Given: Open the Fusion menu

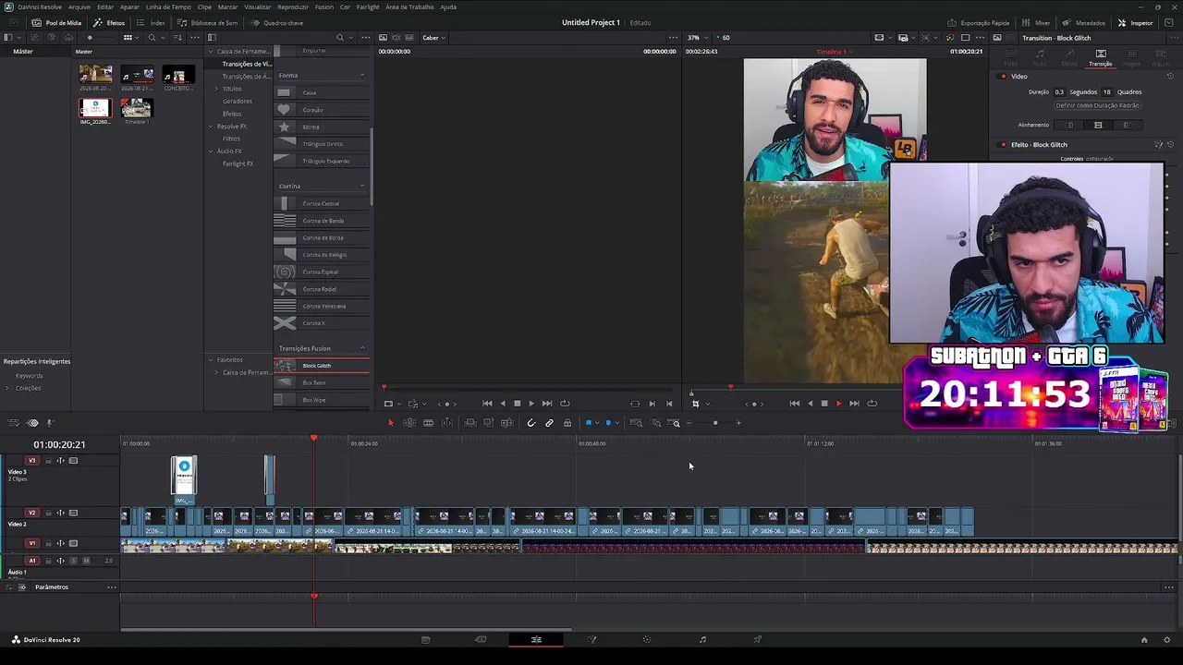Looking at the screenshot, I should point(324,6).
